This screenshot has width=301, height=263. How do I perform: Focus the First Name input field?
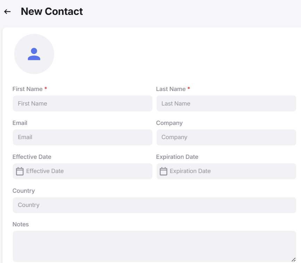tap(83, 103)
